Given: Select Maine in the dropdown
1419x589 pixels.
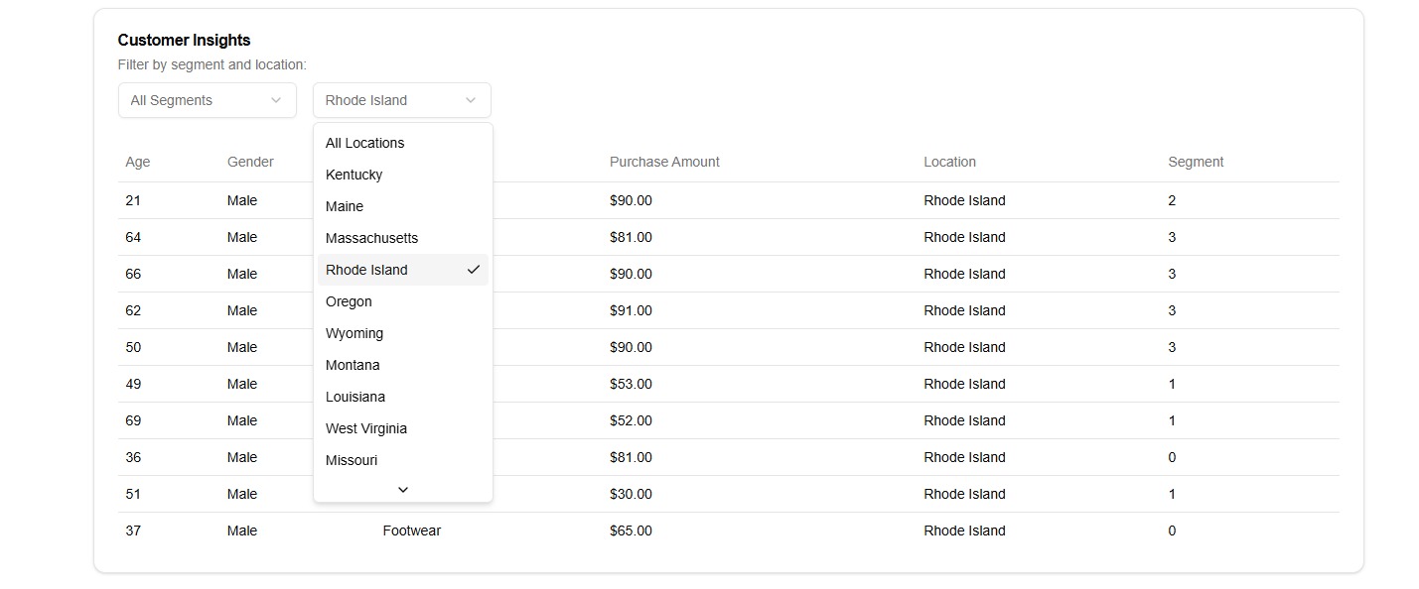Looking at the screenshot, I should [x=345, y=206].
